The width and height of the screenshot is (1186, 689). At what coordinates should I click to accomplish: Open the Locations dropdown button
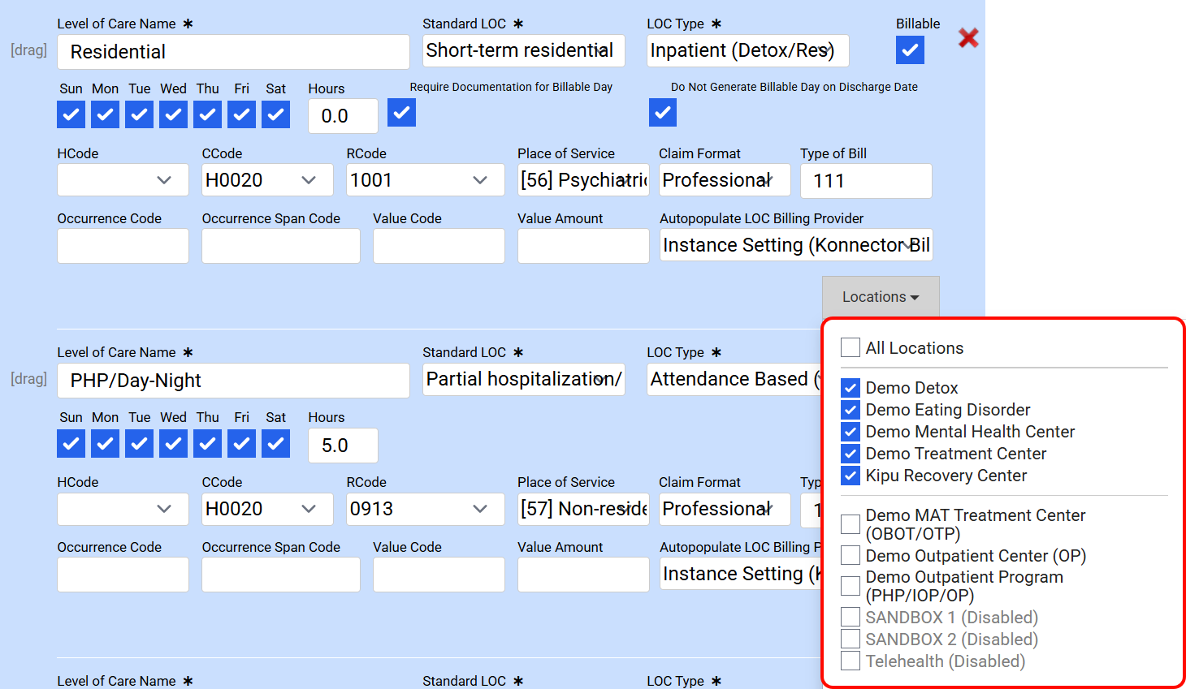click(x=880, y=297)
